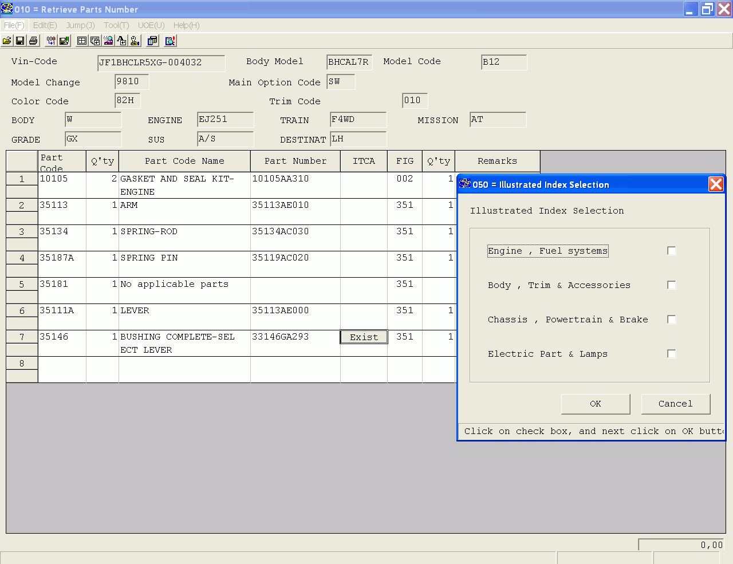Image resolution: width=733 pixels, height=564 pixels.
Task: Open the File(F) menu
Action: pyautogui.click(x=14, y=25)
